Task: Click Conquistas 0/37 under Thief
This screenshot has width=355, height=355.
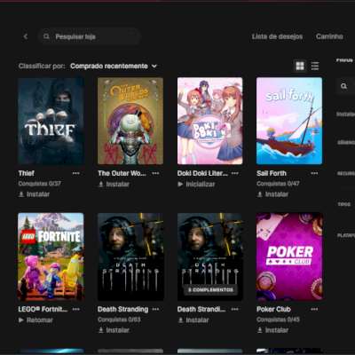Action: click(x=40, y=184)
